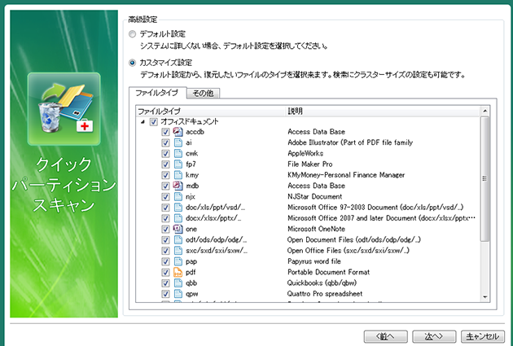This screenshot has width=513, height=346.
Task: Toggle the ai file type checkbox
Action: 165,143
